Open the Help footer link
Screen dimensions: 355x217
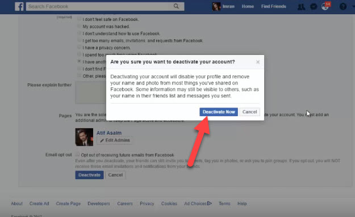[242, 203]
